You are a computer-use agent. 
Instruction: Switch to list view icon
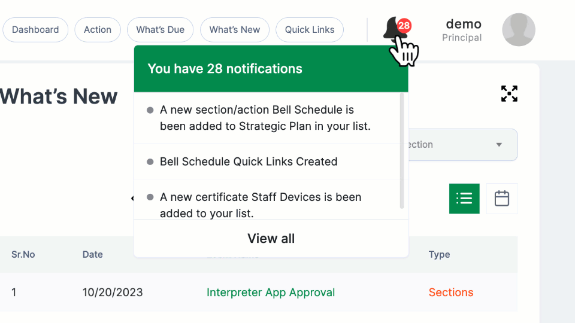pyautogui.click(x=464, y=199)
